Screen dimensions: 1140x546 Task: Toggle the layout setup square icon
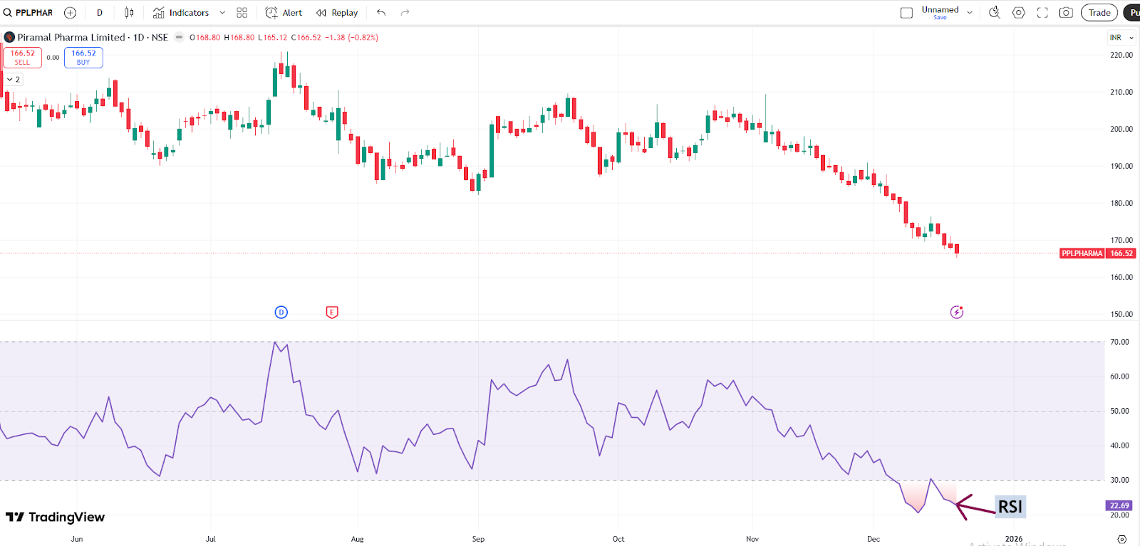906,13
